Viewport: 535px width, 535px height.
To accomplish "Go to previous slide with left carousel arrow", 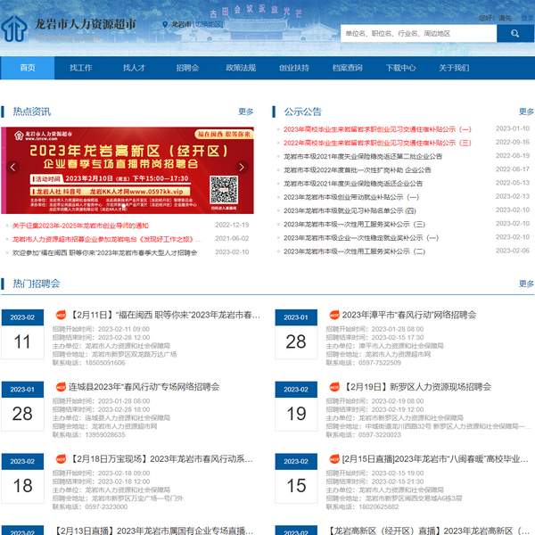I will click(x=12, y=167).
